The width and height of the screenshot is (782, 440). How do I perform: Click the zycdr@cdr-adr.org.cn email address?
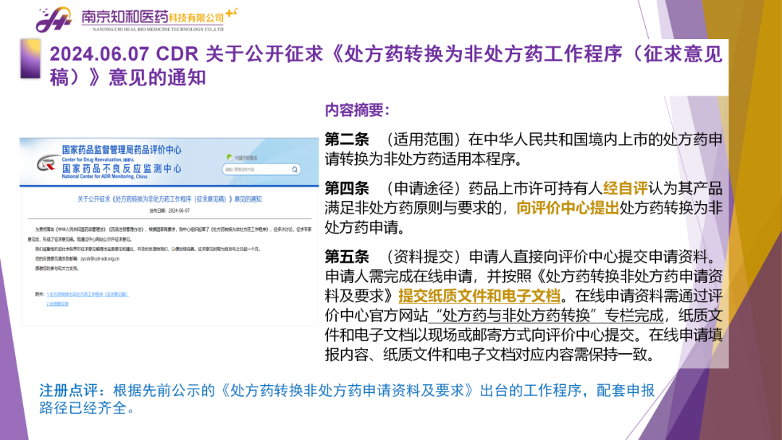pyautogui.click(x=99, y=258)
